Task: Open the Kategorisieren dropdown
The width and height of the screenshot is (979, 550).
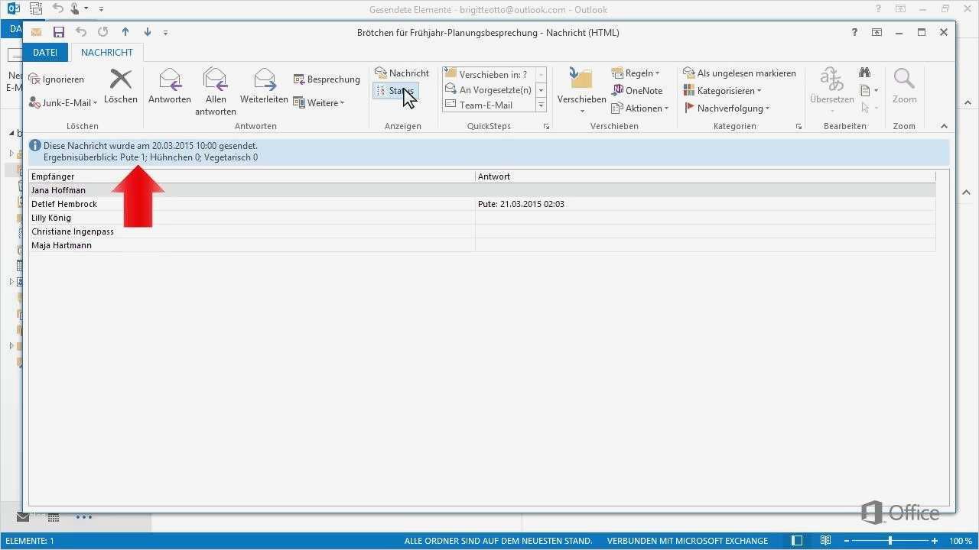Action: [x=722, y=90]
